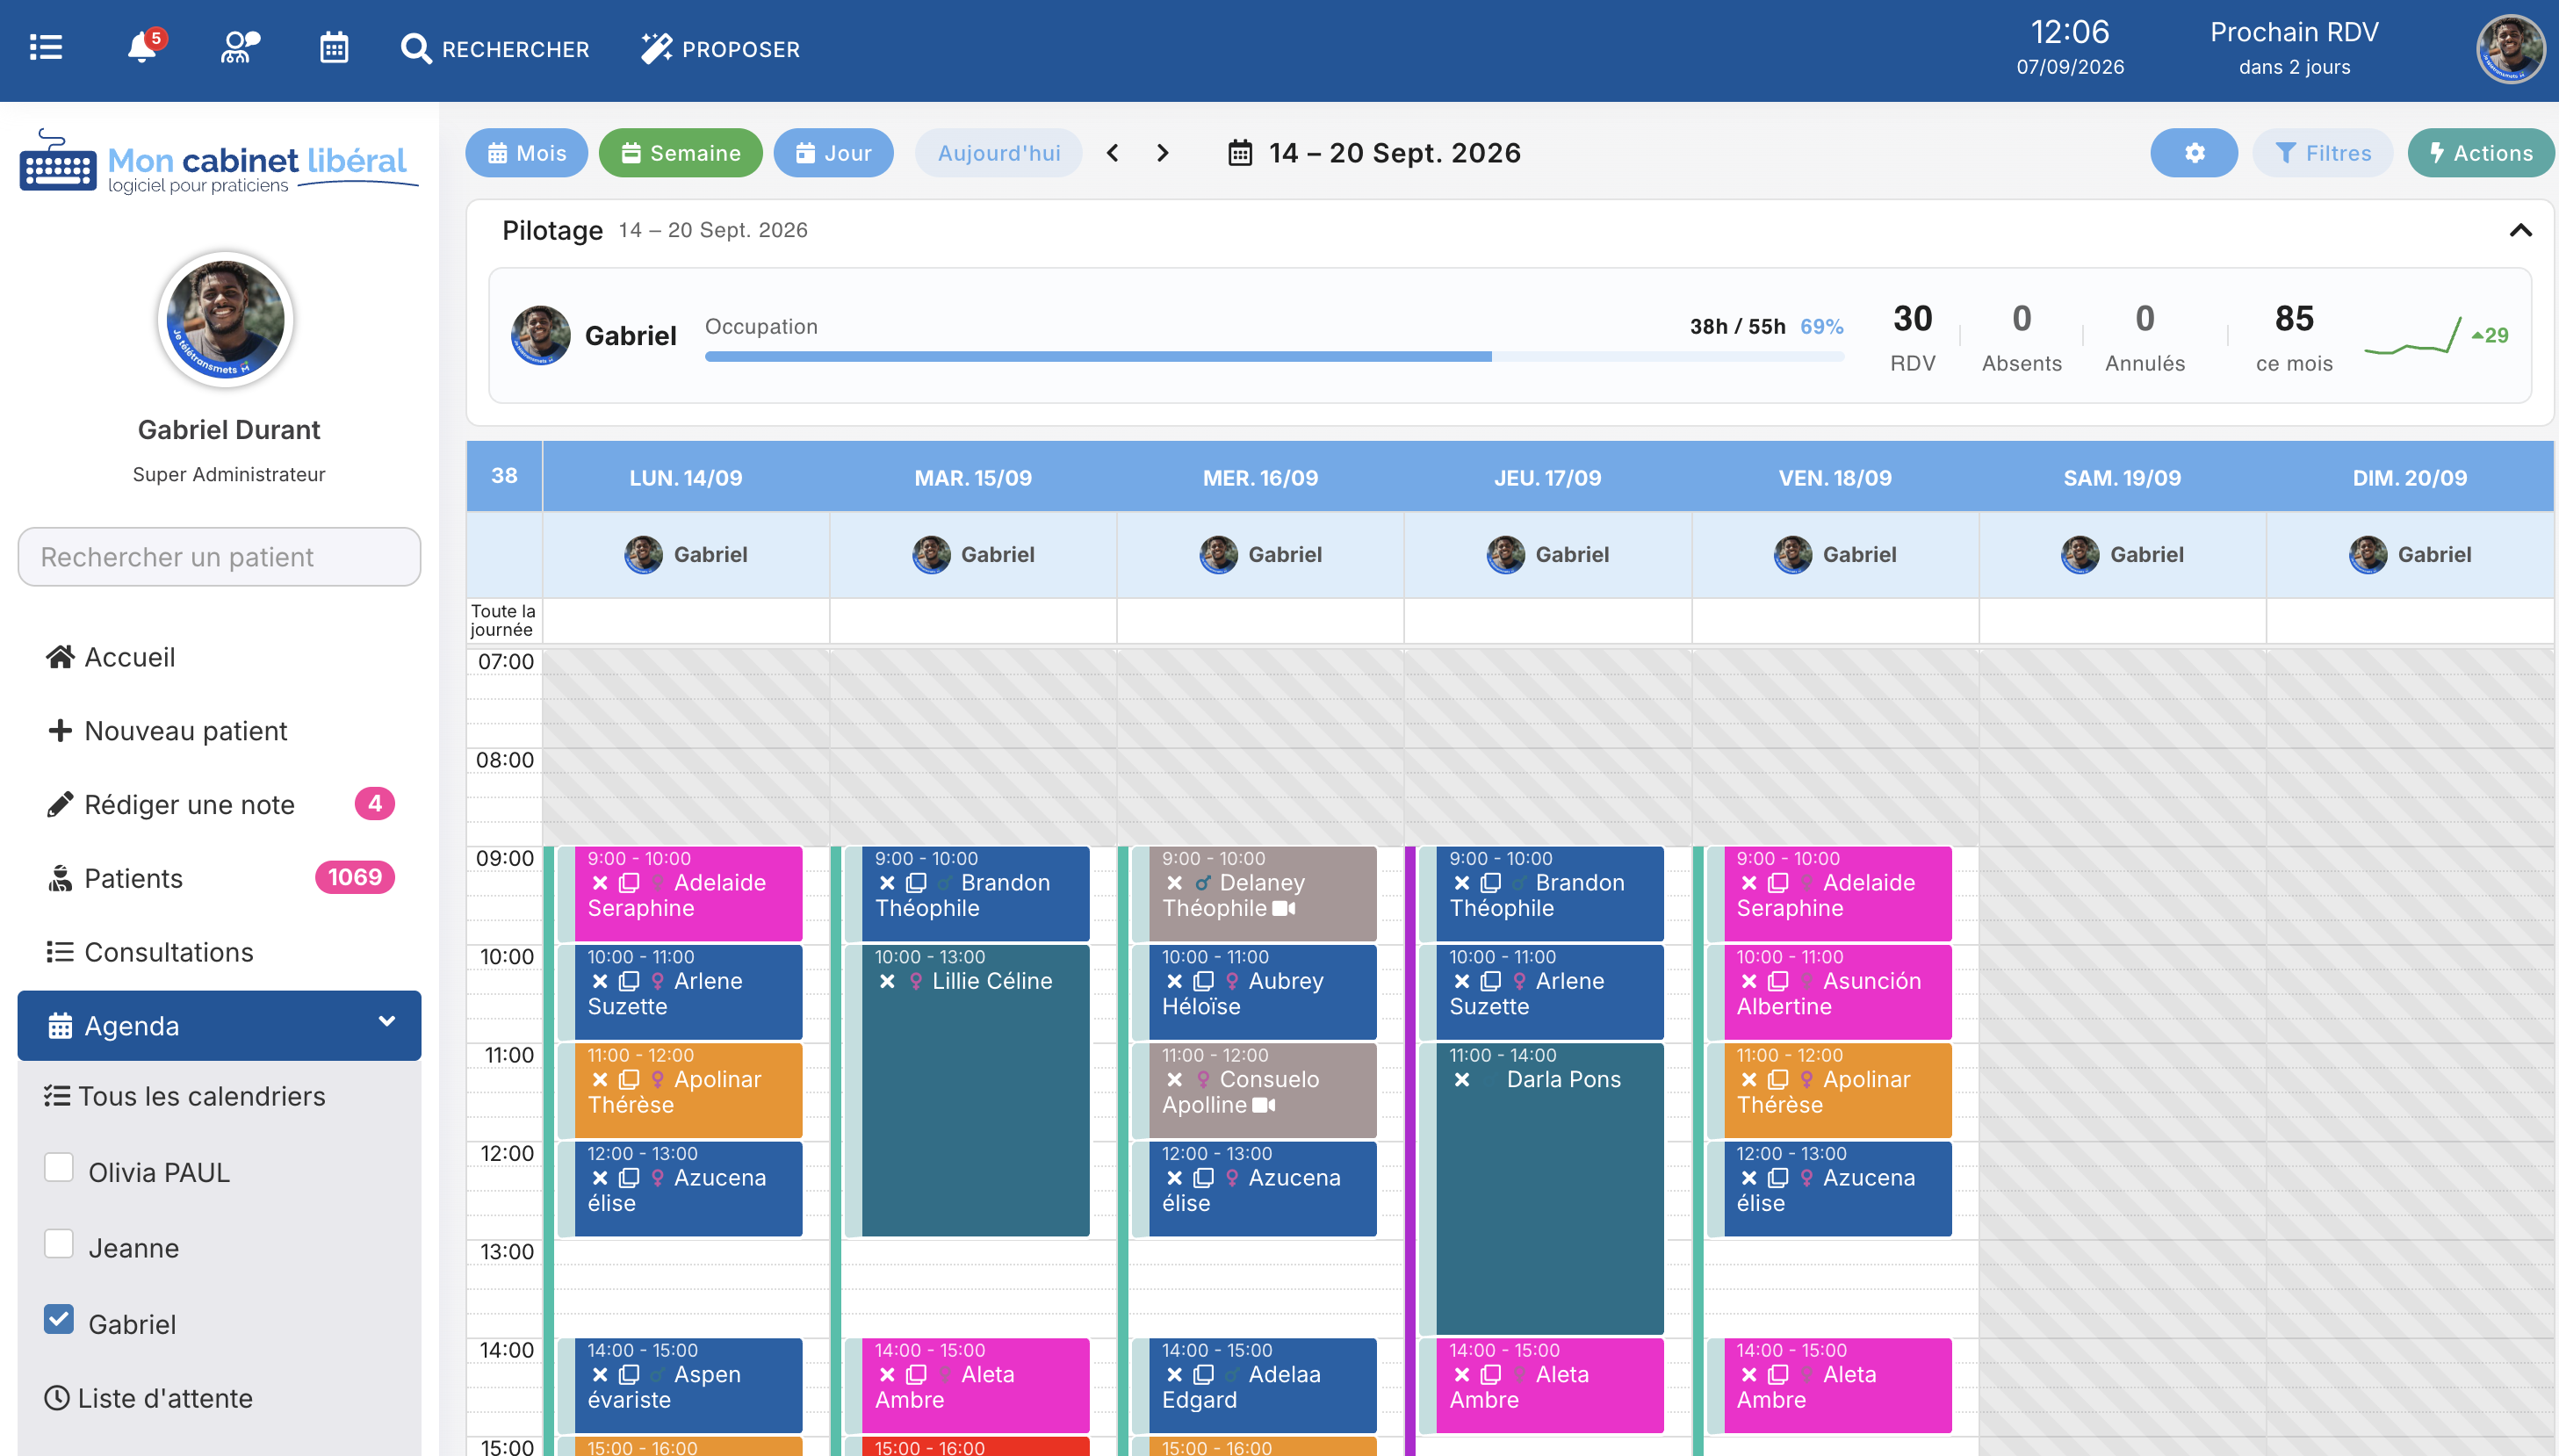Go to next week arrow
This screenshot has height=1456, width=2559.
1162,153
